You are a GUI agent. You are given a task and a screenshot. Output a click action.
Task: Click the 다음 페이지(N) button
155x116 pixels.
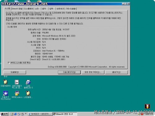69,72
